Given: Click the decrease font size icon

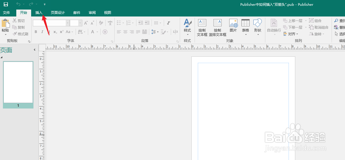Looking at the screenshot, I should pos(93,23).
